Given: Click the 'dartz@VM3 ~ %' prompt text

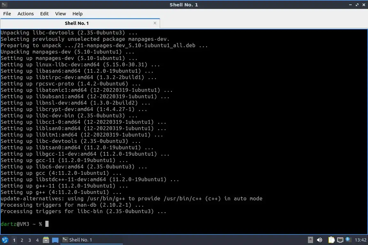Looking at the screenshot, I should point(21,224).
